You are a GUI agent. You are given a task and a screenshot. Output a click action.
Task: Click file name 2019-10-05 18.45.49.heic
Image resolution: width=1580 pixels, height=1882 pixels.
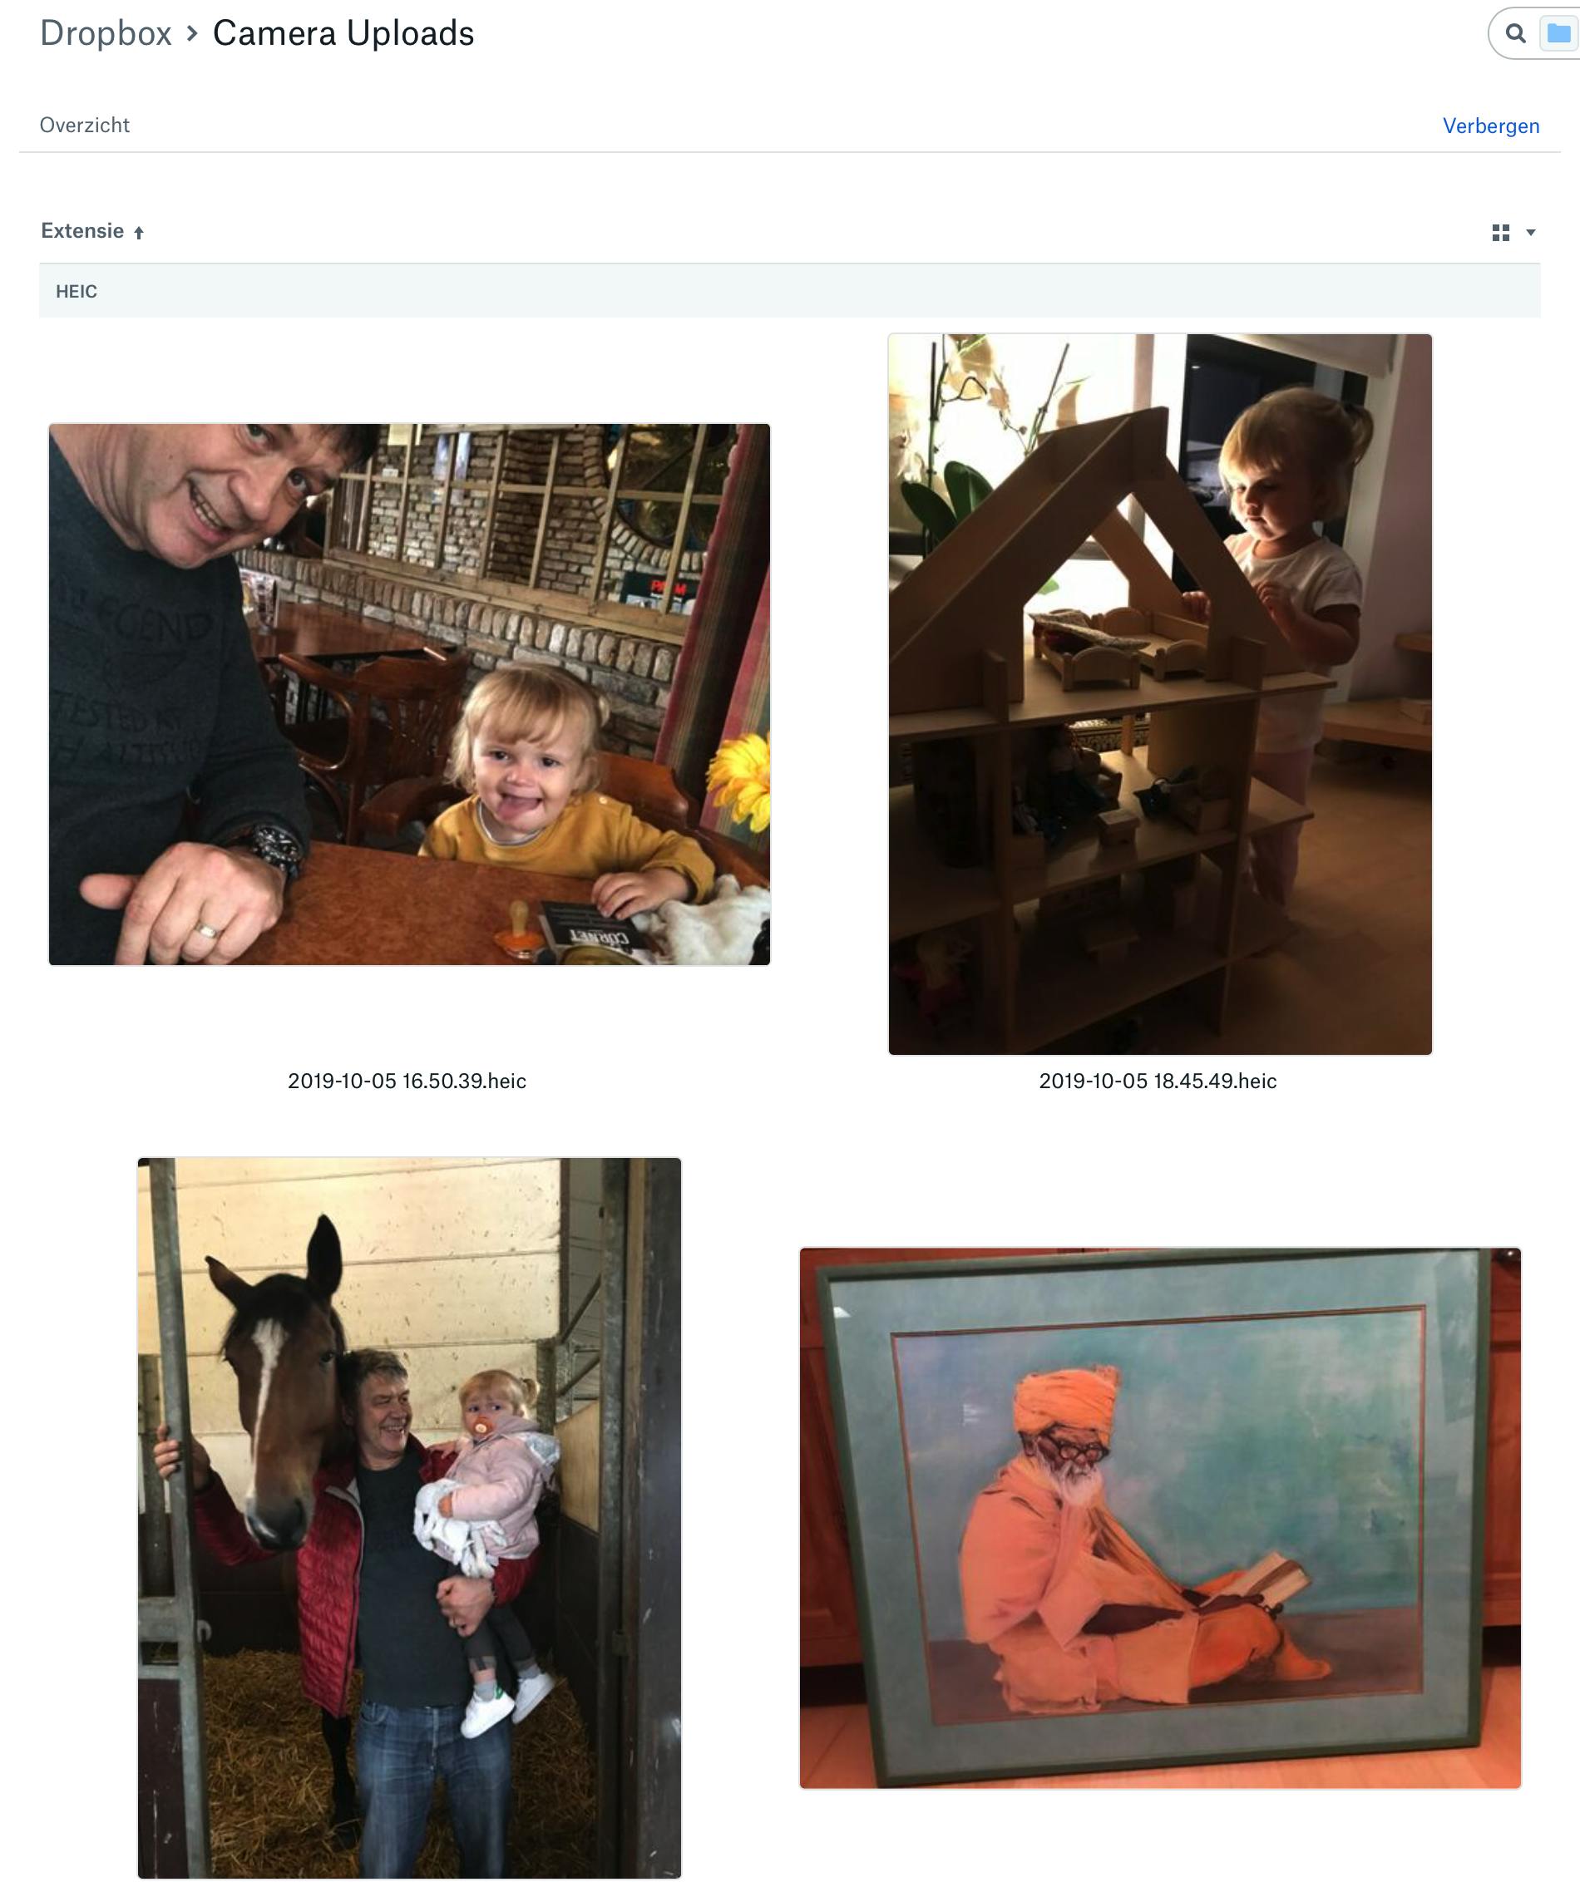[x=1158, y=1081]
